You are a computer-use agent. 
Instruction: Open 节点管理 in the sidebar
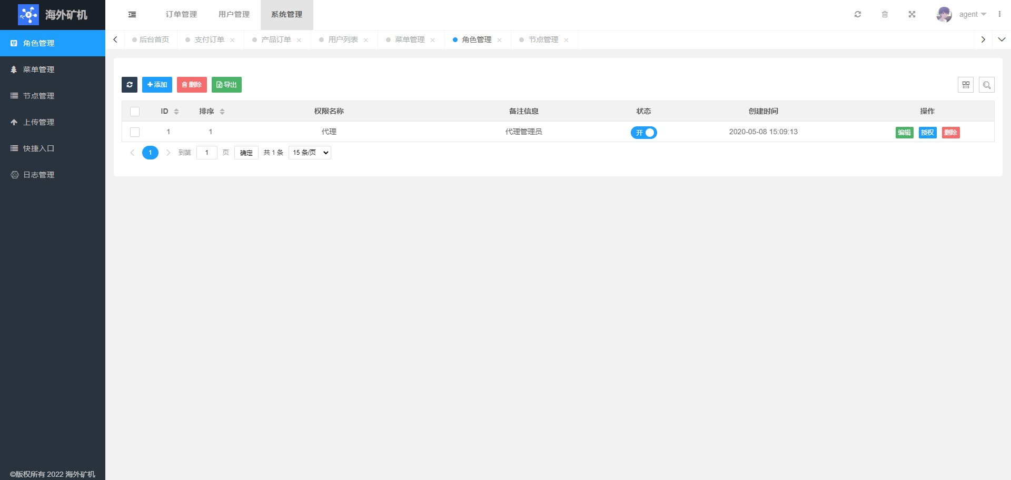[x=53, y=96]
